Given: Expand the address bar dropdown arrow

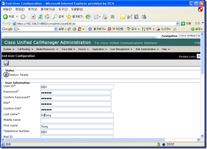Looking at the screenshot, I should click(178, 24).
